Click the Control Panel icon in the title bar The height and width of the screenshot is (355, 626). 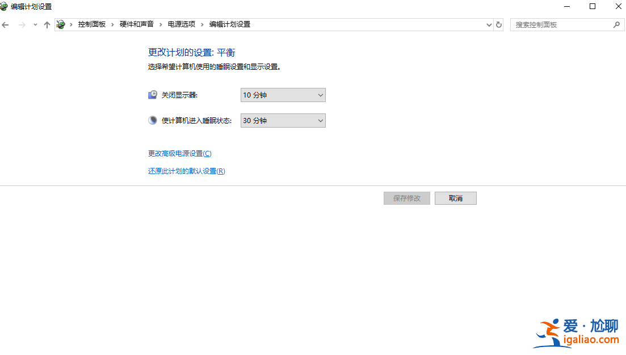pos(6,6)
